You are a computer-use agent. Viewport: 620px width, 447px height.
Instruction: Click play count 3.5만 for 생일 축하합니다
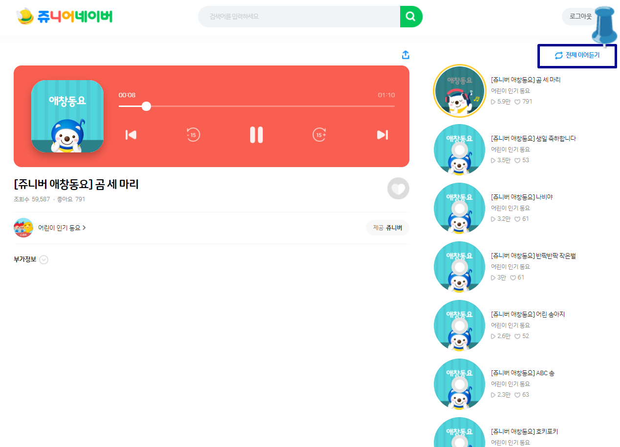tap(501, 160)
